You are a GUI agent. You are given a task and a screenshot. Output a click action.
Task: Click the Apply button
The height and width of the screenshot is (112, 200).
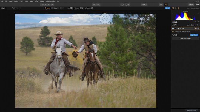197,4
